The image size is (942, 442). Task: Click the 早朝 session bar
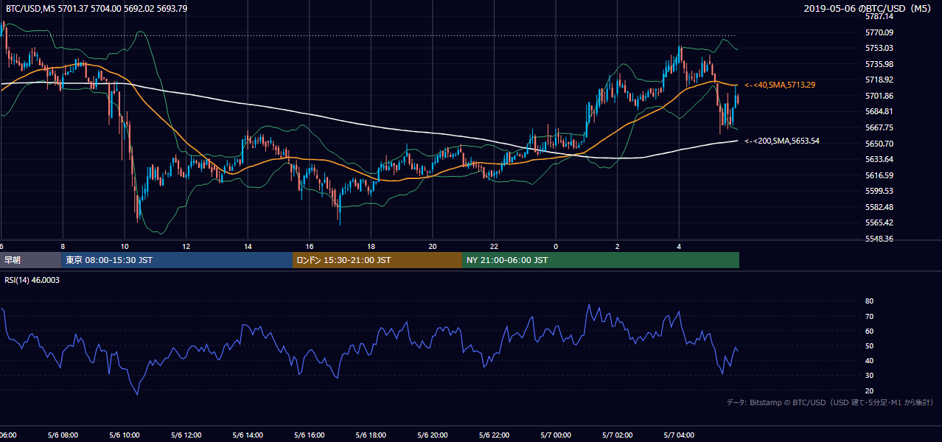click(31, 260)
